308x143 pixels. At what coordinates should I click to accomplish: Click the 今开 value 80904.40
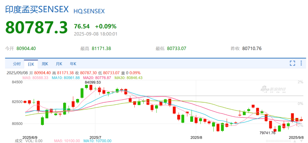[26, 48]
